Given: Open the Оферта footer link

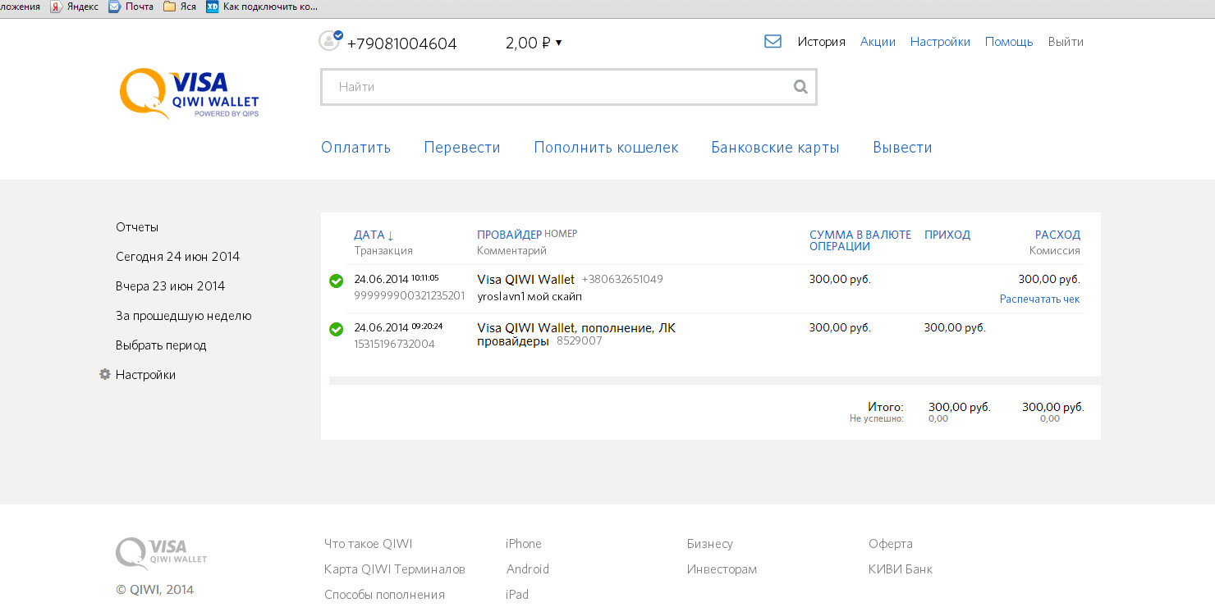Looking at the screenshot, I should [891, 544].
